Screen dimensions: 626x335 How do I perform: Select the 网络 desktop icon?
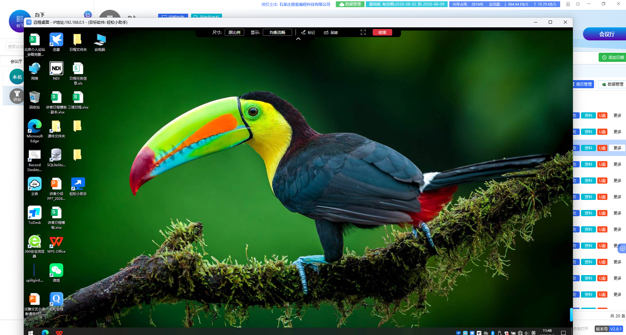[x=35, y=71]
